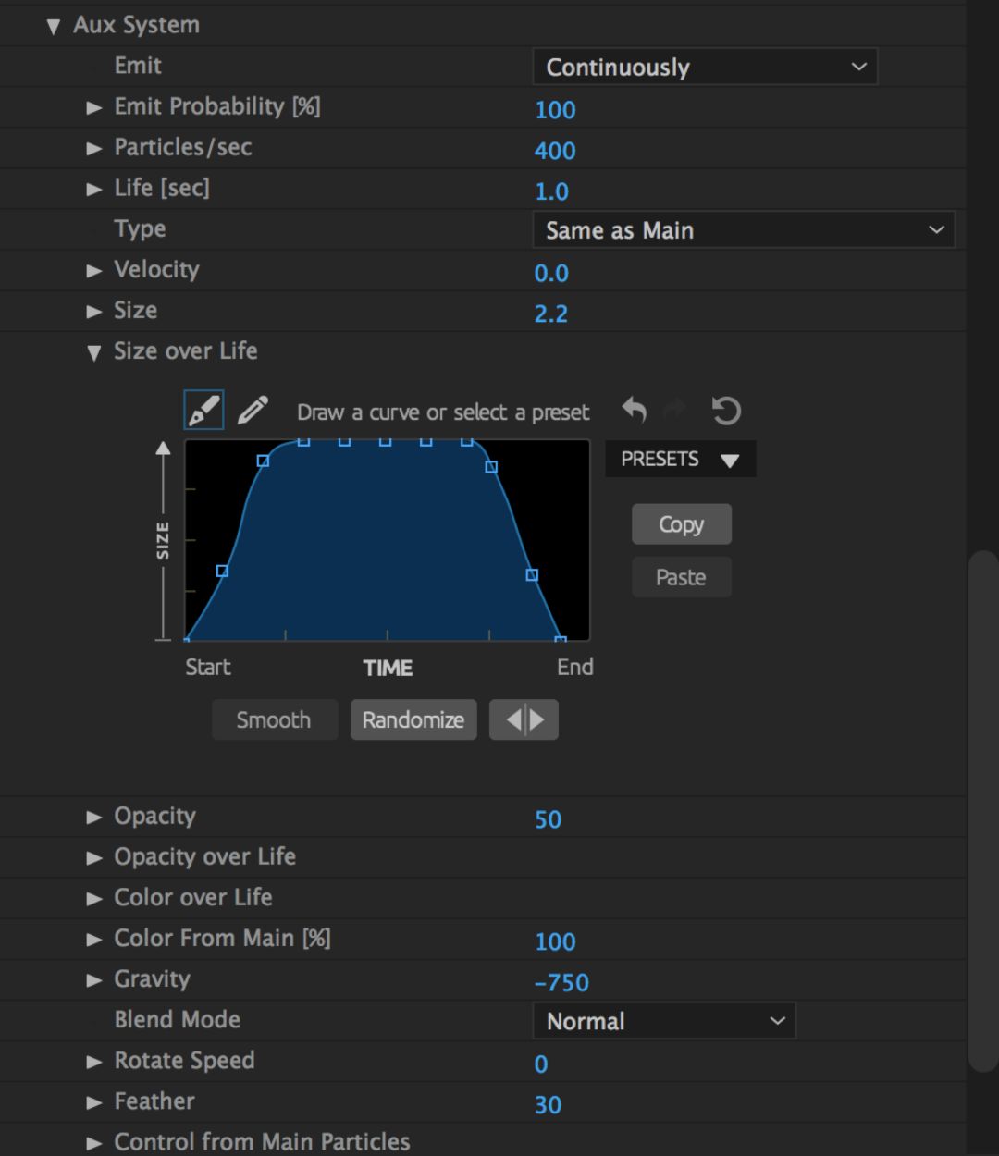Expand the Velocity property
This screenshot has width=999, height=1156.
click(x=93, y=271)
